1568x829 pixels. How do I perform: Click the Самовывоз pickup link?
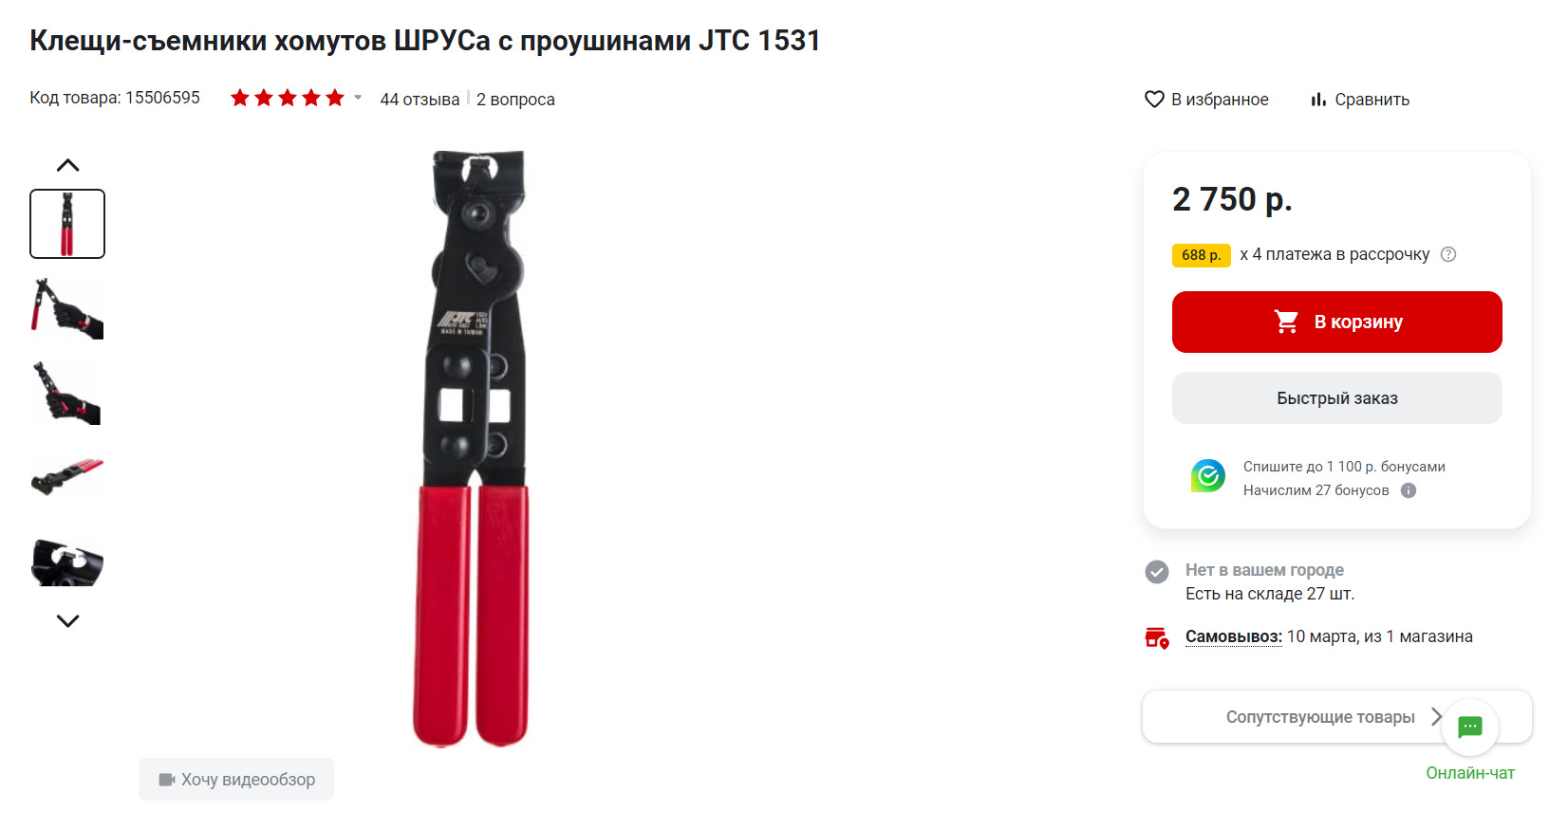[1234, 636]
